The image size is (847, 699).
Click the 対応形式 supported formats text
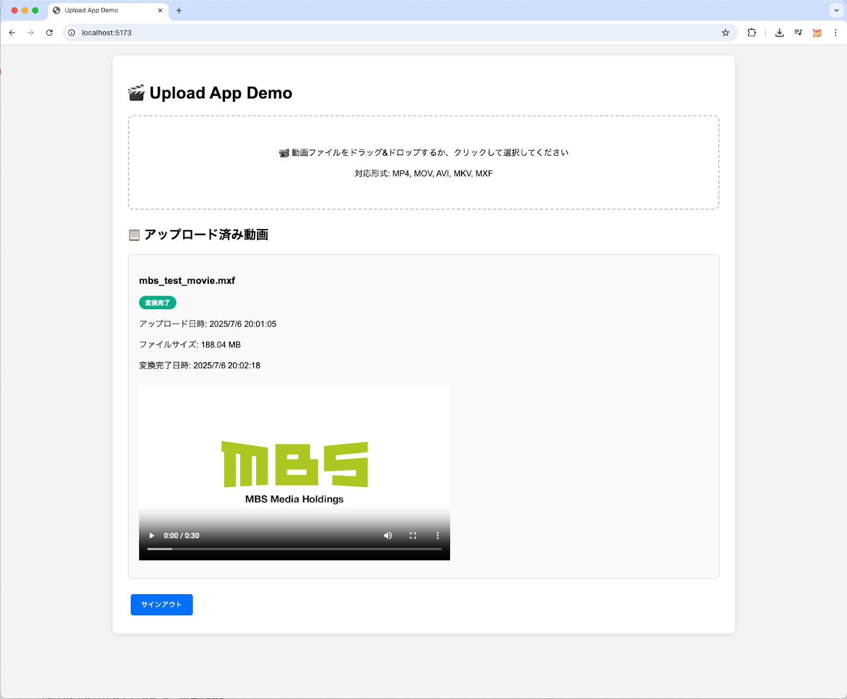(x=424, y=174)
